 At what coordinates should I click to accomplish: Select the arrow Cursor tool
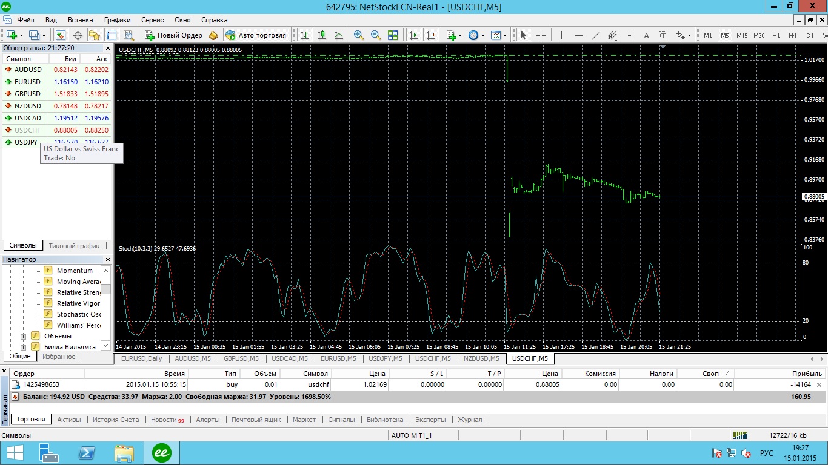[x=524, y=35]
